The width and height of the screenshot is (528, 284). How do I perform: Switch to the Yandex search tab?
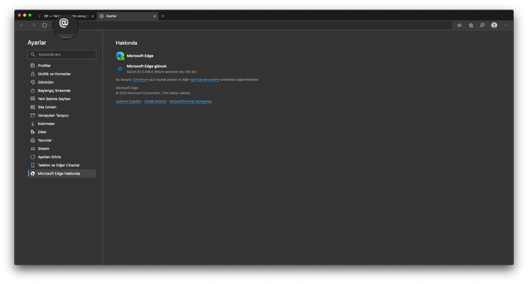66,16
